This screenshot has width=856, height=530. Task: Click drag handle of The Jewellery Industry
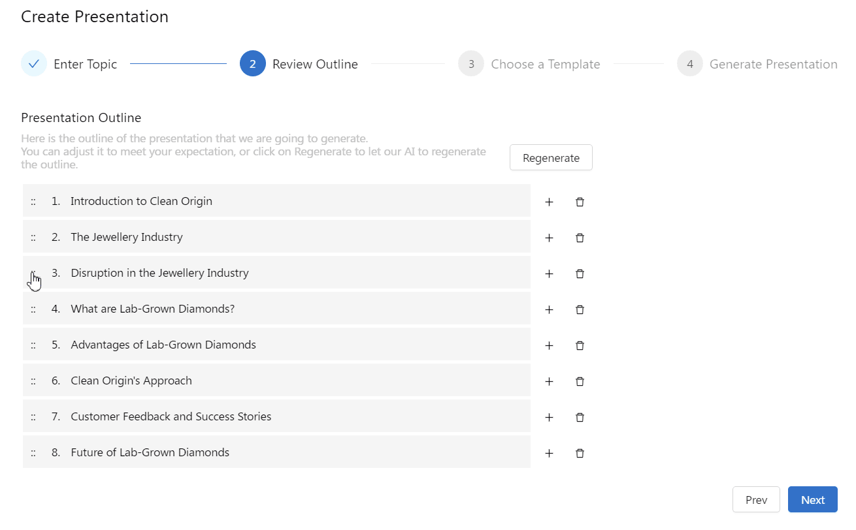pyautogui.click(x=33, y=237)
